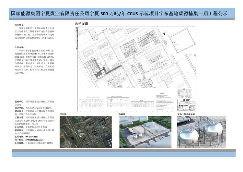The image size is (243, 172).
Task: Open the large site plan drawing
Action: tap(136, 69)
